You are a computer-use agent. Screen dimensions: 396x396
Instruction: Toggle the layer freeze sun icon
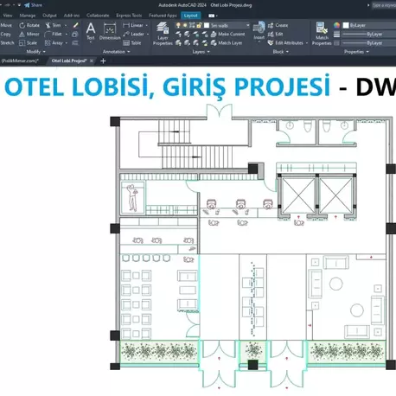(x=185, y=25)
